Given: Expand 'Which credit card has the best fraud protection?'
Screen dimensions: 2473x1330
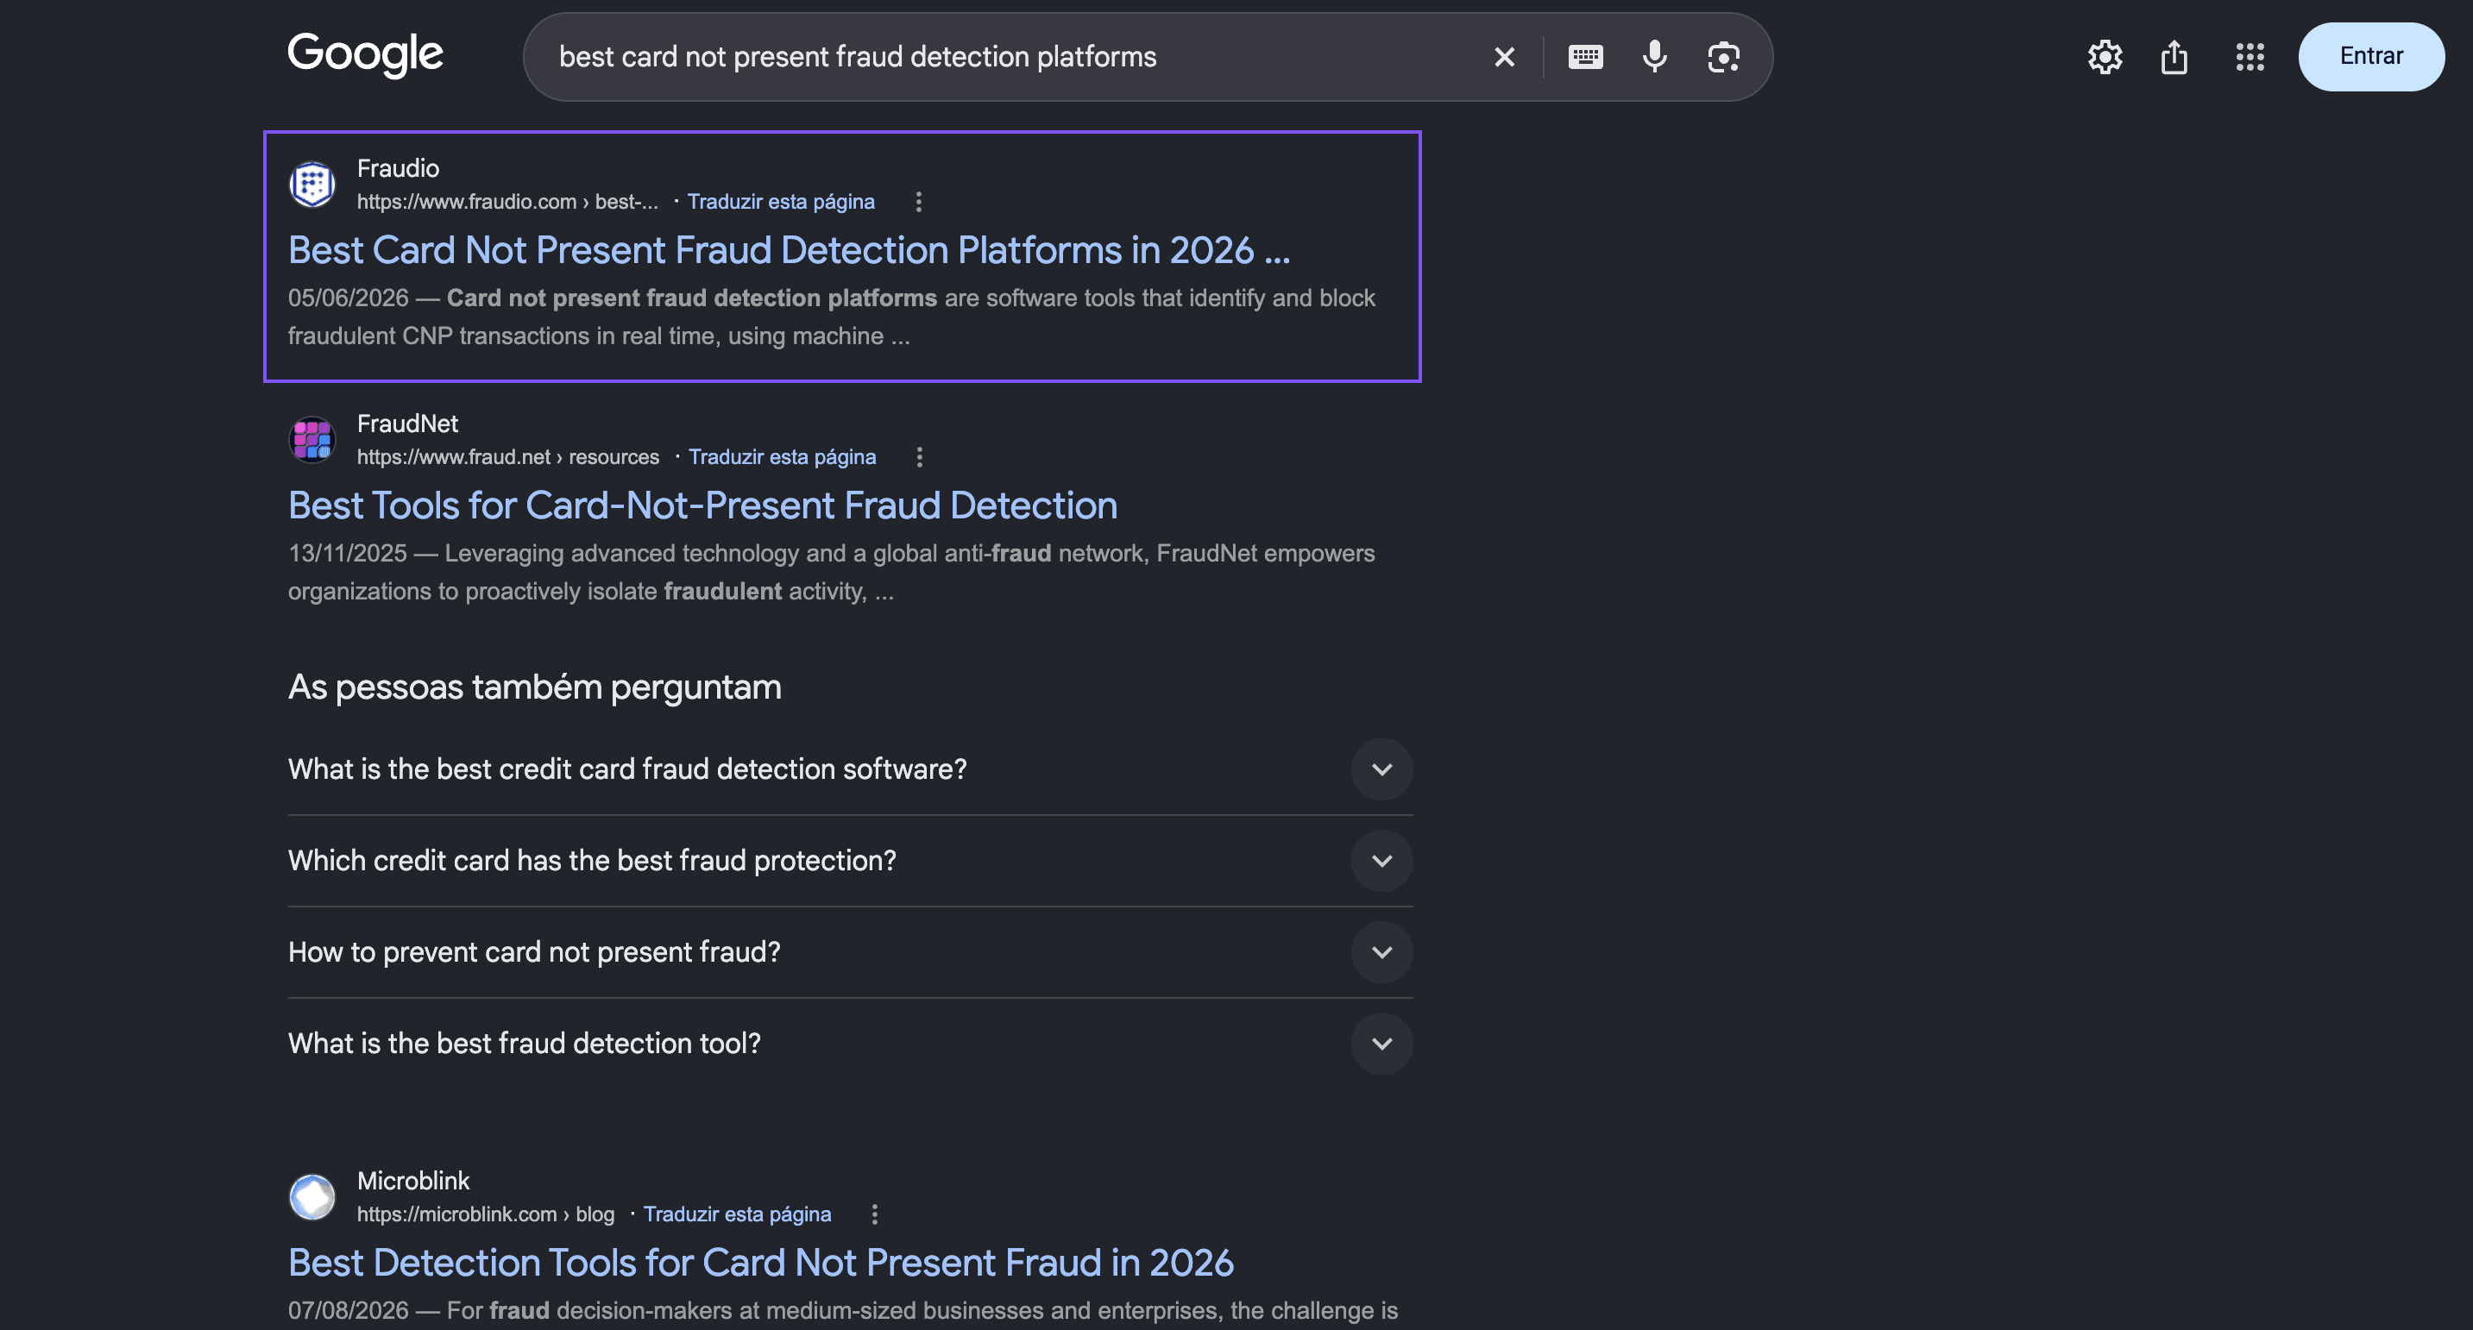Looking at the screenshot, I should coord(850,861).
